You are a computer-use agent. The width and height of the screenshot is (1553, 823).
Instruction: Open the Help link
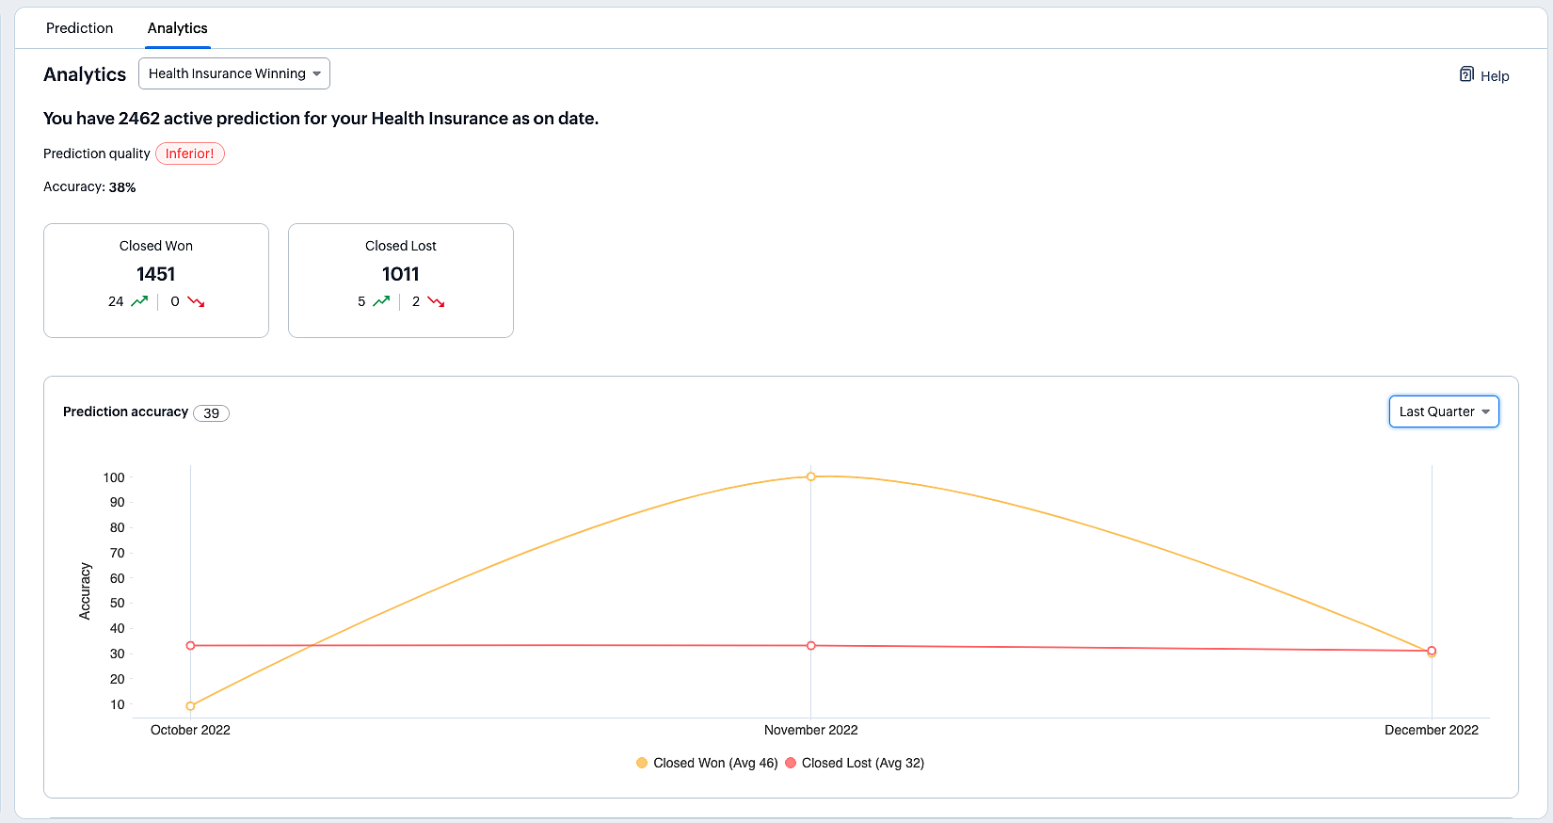[x=1494, y=76]
